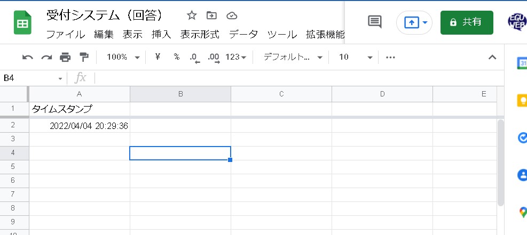Viewport: 527px width, 235px height.
Task: Collapse the toolbar with the chevron arrow
Action: [492, 57]
